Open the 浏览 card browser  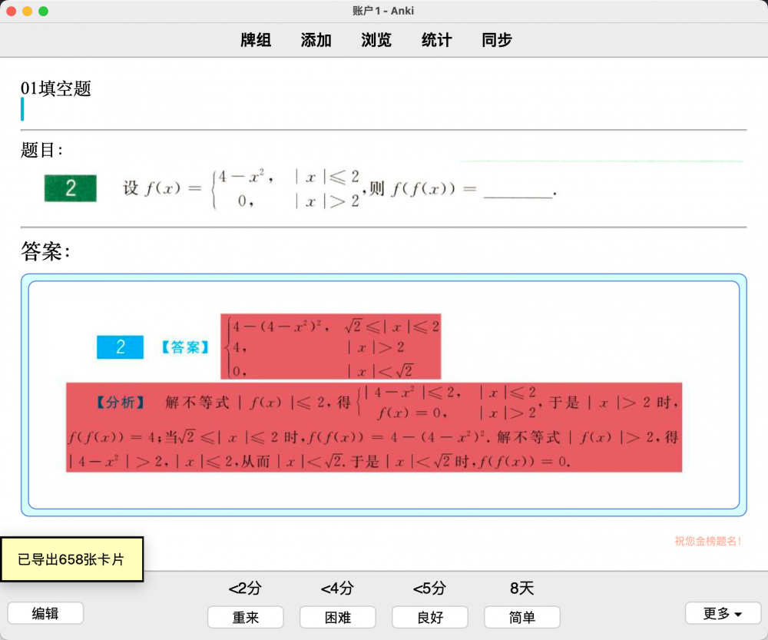(x=376, y=40)
